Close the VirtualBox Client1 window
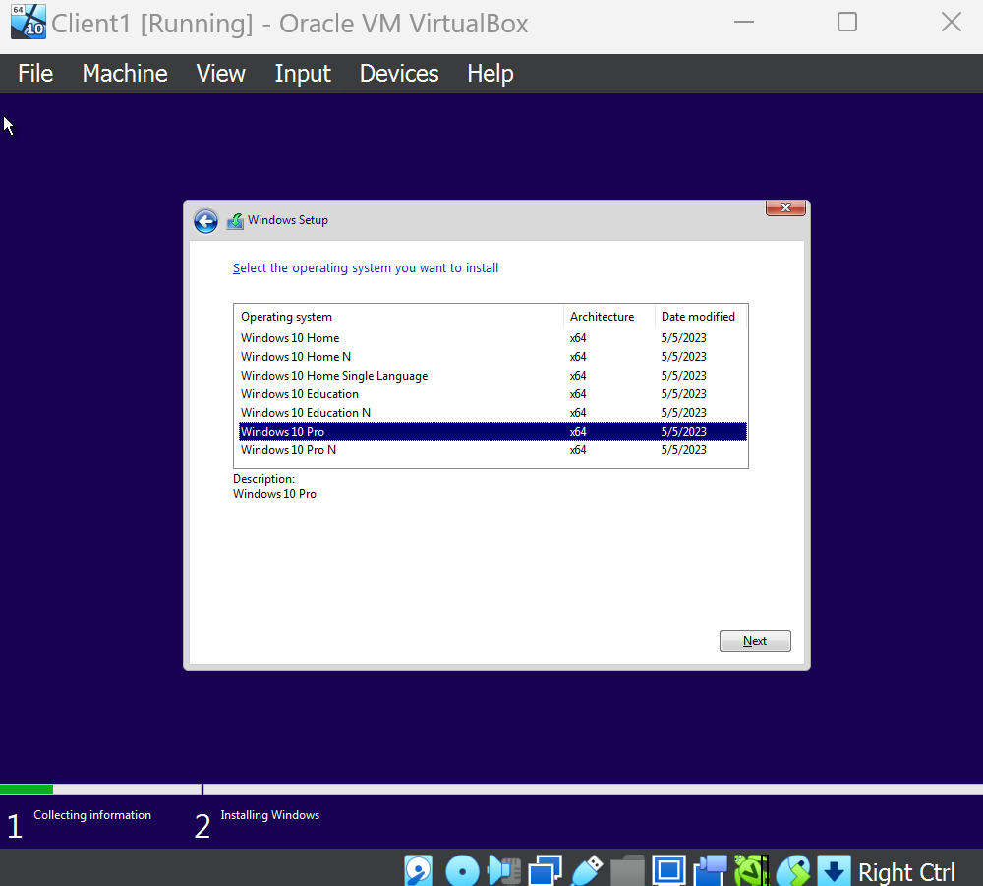The height and width of the screenshot is (886, 983). click(x=951, y=22)
